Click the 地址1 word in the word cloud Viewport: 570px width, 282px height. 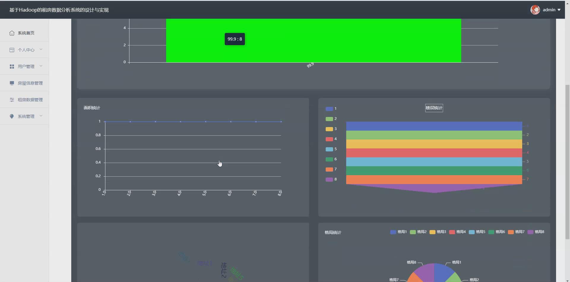205,263
